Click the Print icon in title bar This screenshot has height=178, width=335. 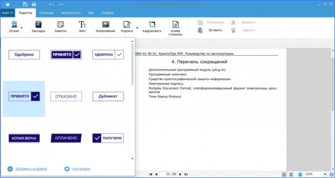click(34, 4)
